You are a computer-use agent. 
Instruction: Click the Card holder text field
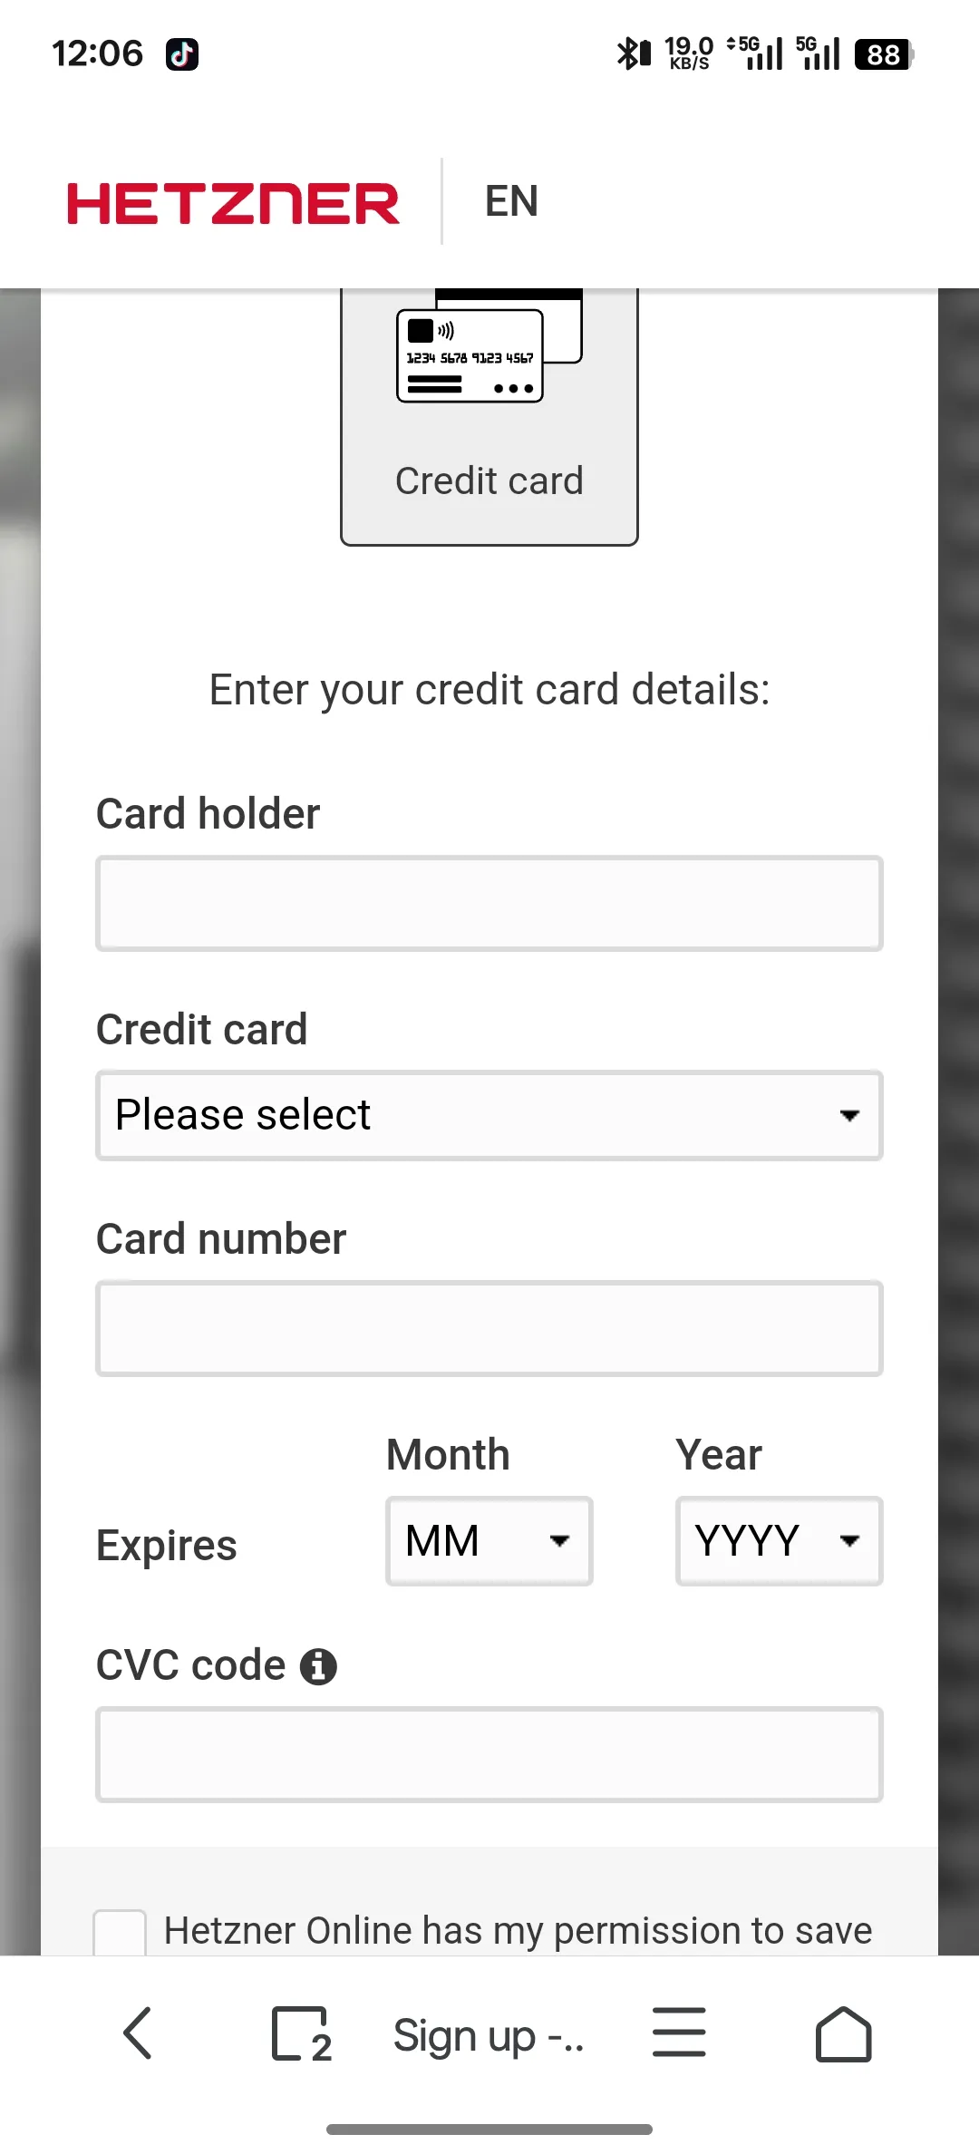489,904
